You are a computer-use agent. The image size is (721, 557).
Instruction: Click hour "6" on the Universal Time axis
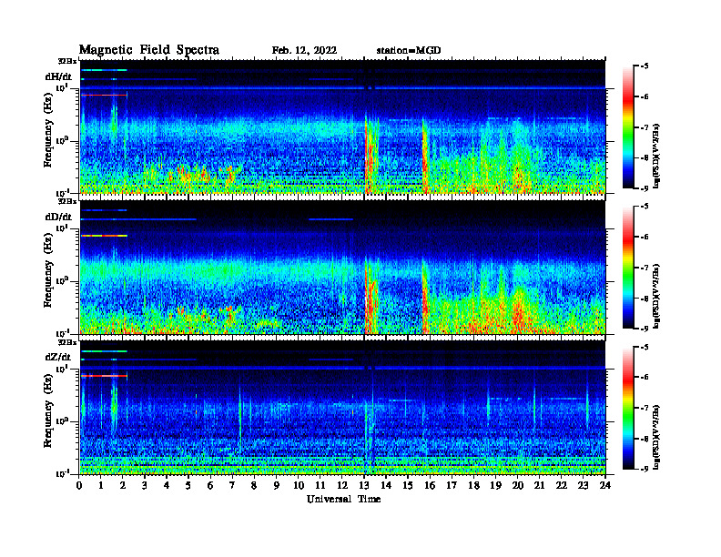210,485
